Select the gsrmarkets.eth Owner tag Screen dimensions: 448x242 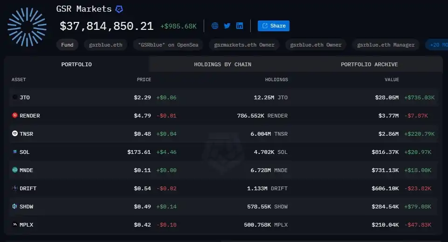coord(244,45)
